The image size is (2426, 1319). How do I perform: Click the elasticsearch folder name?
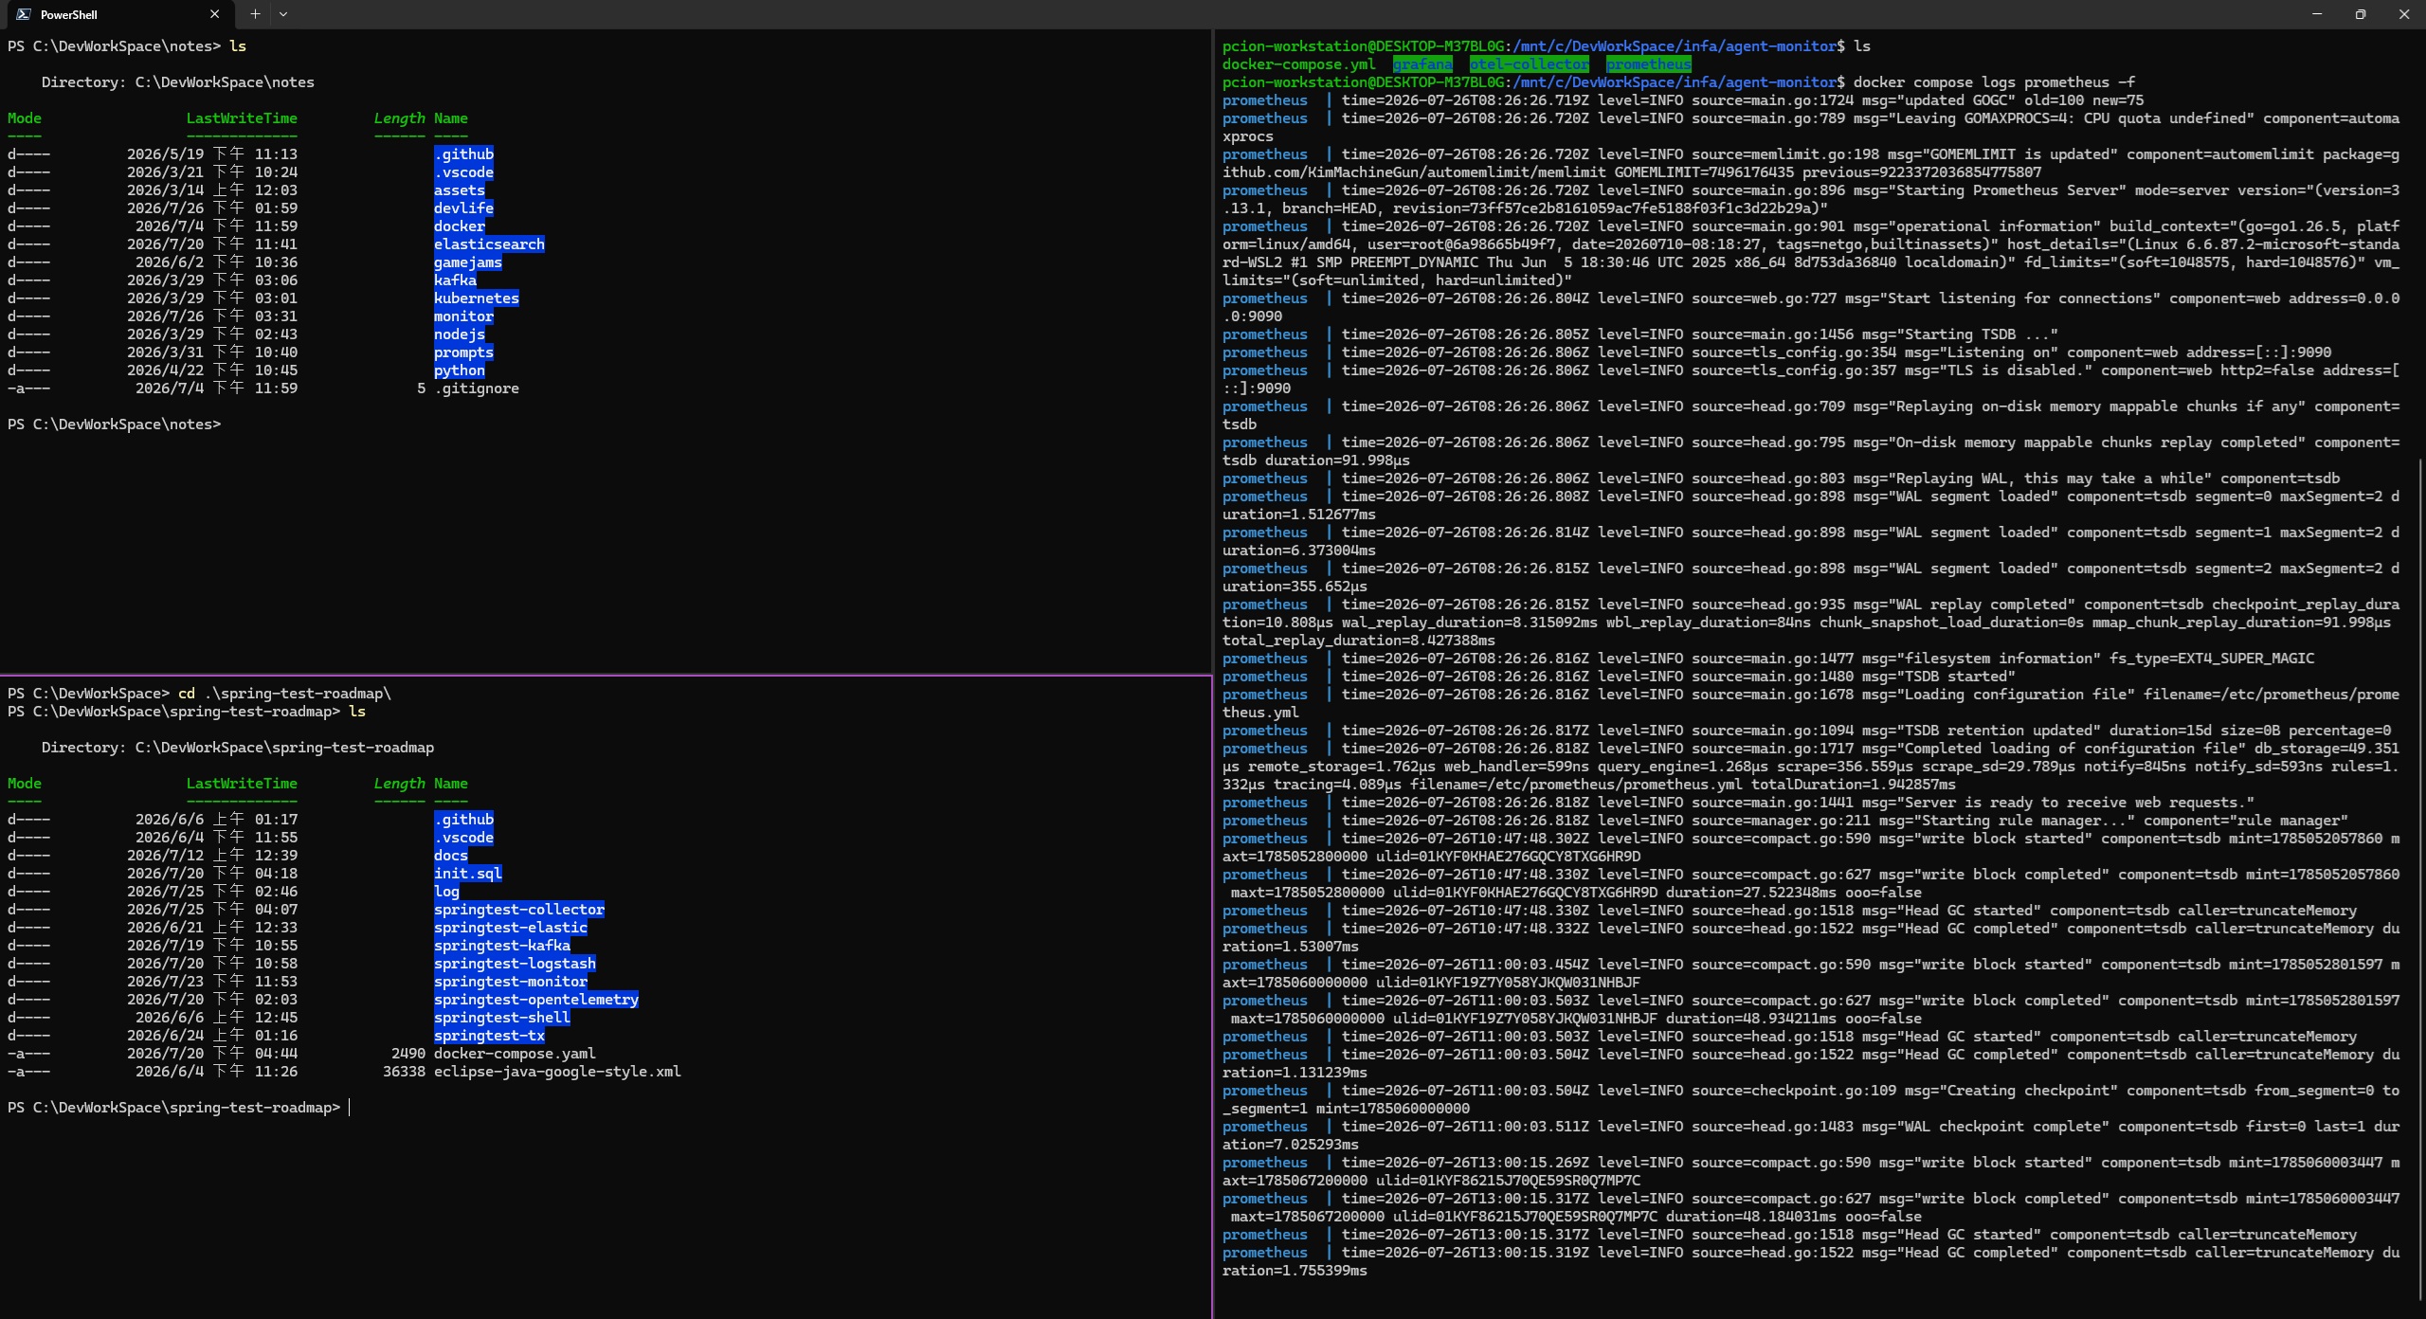[489, 244]
